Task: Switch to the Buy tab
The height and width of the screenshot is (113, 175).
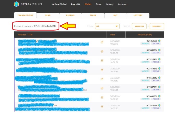Action: pyautogui.click(x=116, y=16)
